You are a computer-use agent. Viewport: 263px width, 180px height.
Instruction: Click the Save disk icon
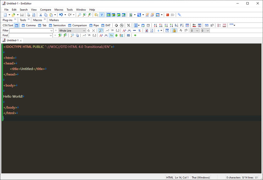click(x=22, y=15)
